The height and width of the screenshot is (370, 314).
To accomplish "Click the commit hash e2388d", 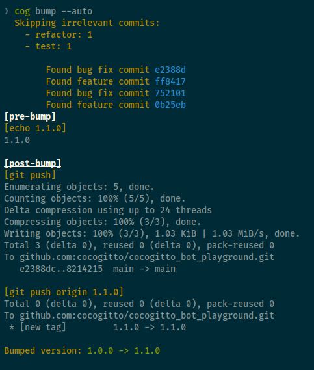I will click(x=170, y=70).
